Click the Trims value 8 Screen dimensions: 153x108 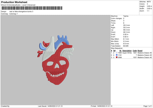coord(124,23)
